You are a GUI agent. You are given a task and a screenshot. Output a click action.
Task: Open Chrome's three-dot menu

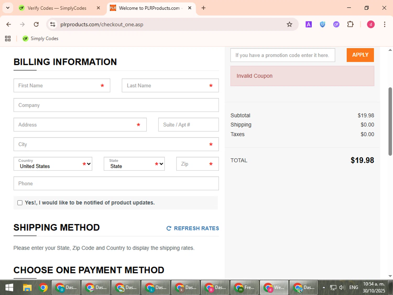click(x=385, y=24)
